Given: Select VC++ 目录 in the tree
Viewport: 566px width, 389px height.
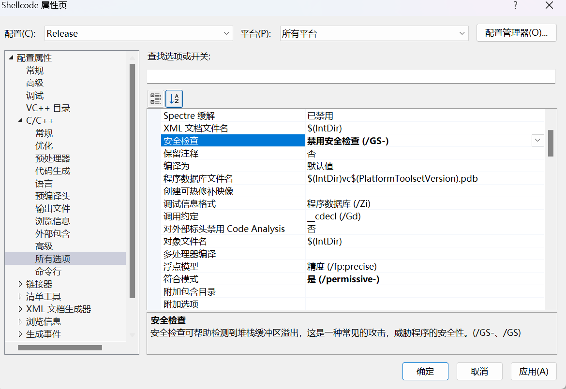Looking at the screenshot, I should (x=48, y=108).
